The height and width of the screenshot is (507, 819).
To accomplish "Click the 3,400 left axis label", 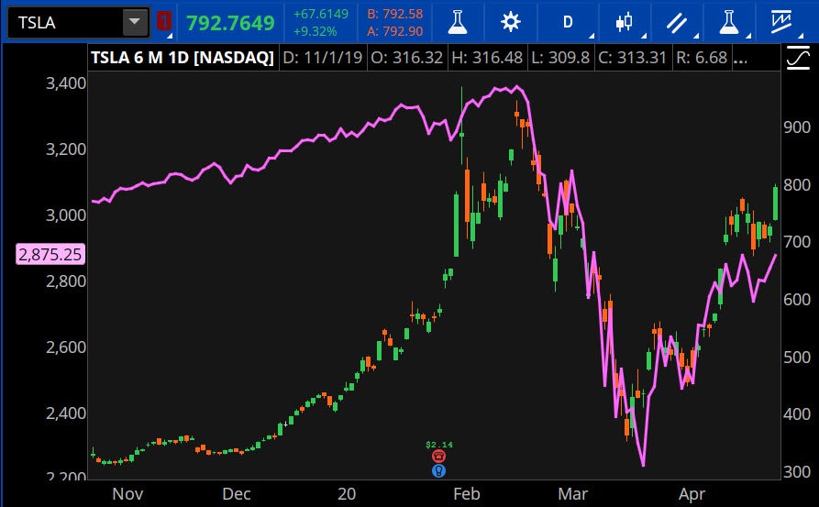I will click(x=66, y=83).
